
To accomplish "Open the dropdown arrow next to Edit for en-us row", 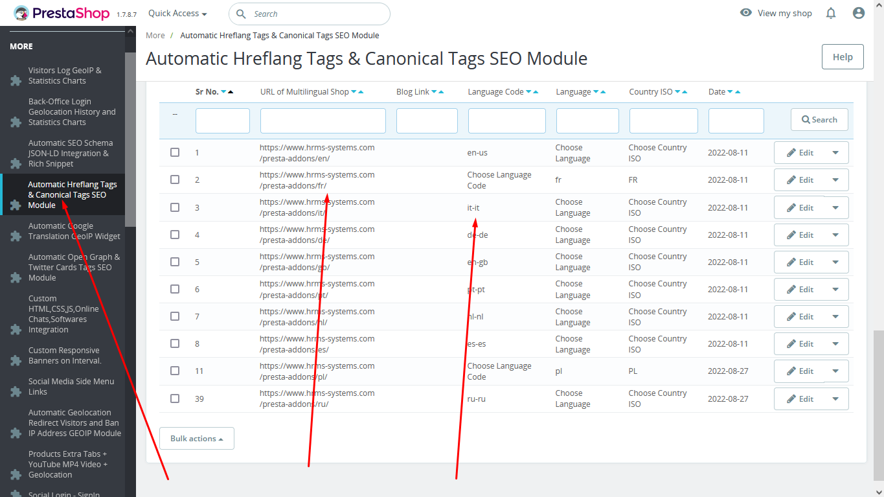I will coord(835,153).
